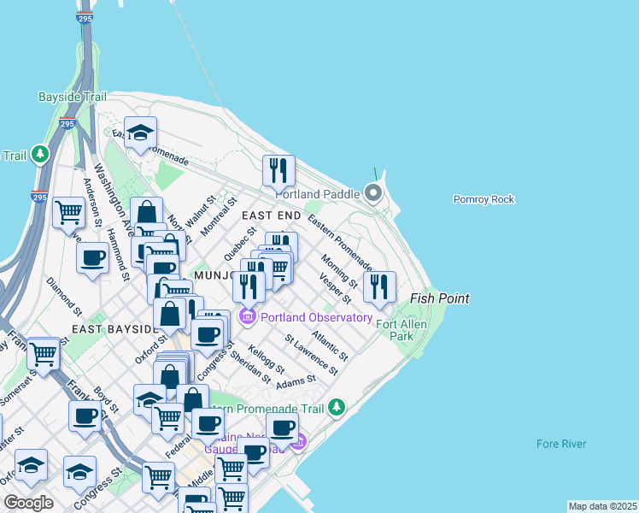Select the cafe marker near Hammond St
Viewport: 639px width, 513px height.
tap(92, 259)
